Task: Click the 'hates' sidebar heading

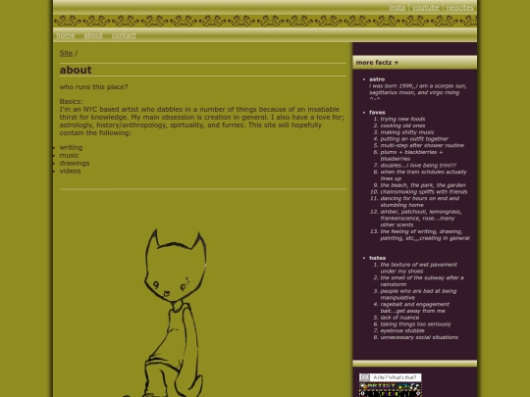Action: [x=377, y=258]
